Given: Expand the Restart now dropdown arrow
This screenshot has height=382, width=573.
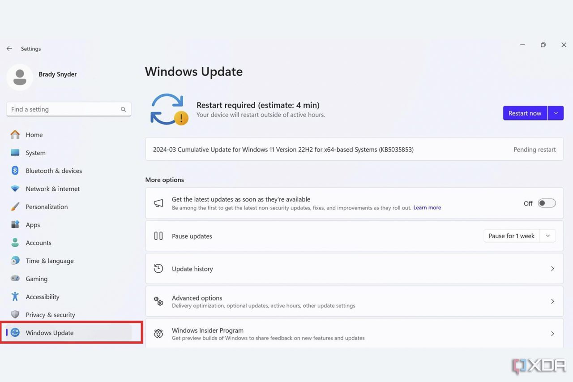Looking at the screenshot, I should click(556, 113).
